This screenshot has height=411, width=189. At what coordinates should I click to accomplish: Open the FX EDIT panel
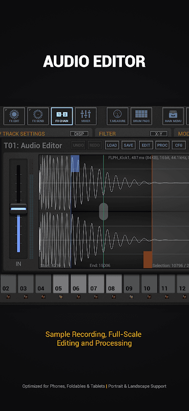[x=14, y=116]
